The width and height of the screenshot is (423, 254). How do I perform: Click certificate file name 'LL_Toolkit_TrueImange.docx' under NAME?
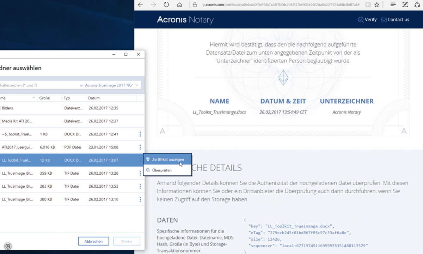[219, 112]
